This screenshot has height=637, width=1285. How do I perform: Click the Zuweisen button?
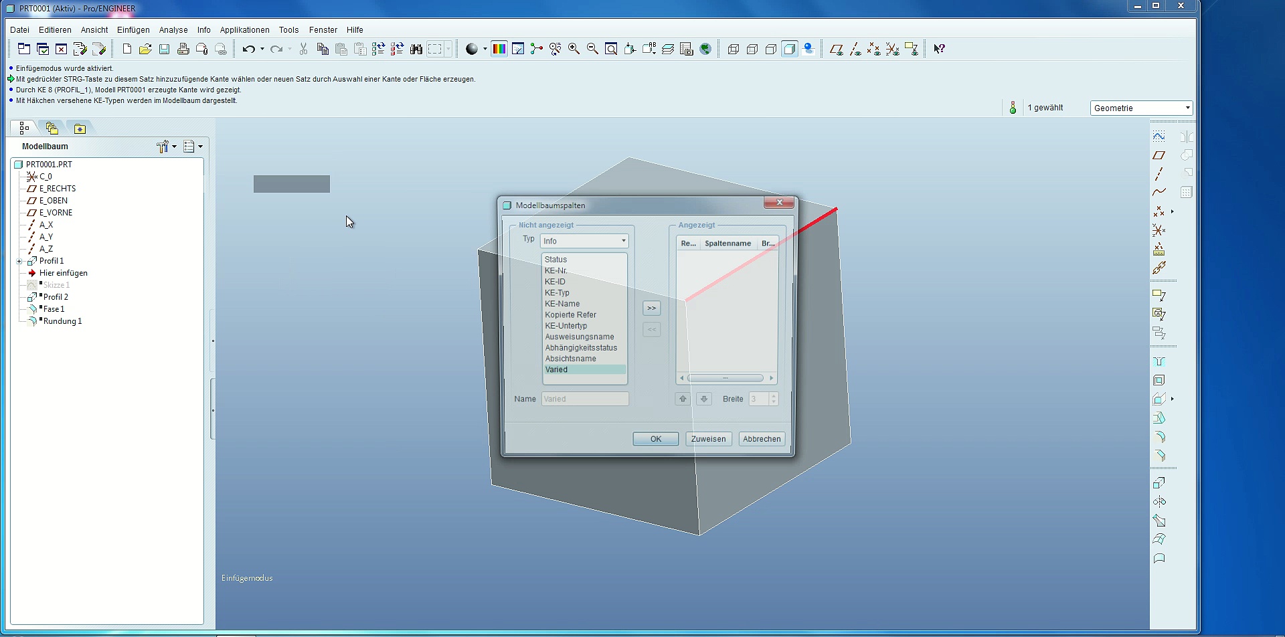pos(708,439)
